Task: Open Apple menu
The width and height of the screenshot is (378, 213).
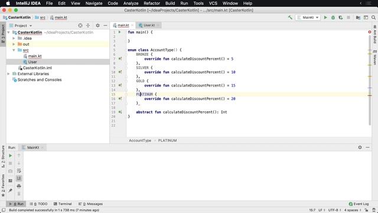Action: (8, 4)
